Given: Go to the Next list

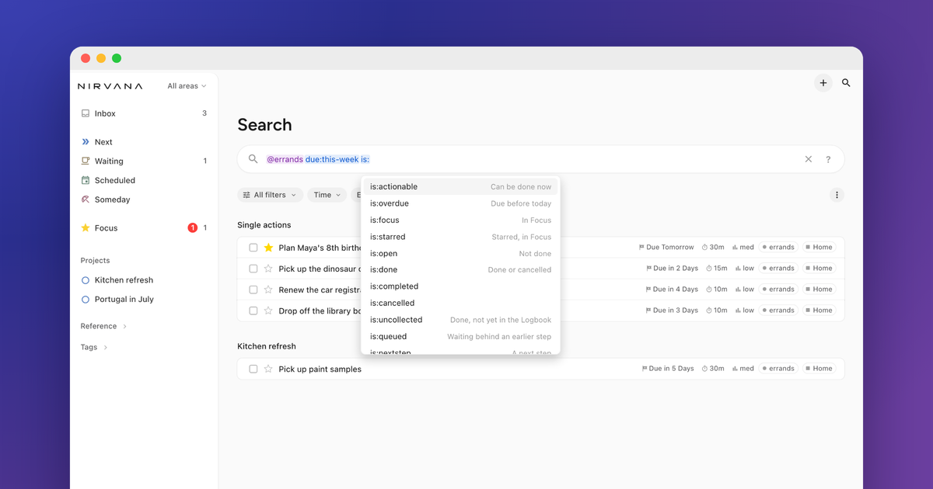Looking at the screenshot, I should pos(144,142).
